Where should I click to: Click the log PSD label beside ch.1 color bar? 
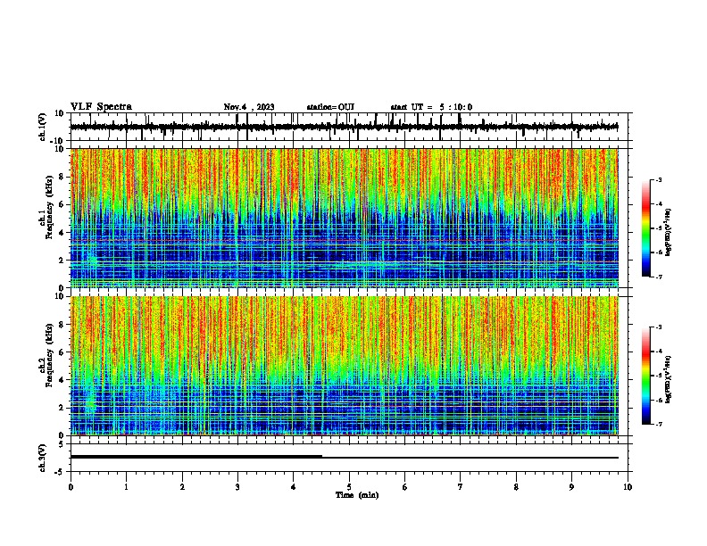pos(669,233)
